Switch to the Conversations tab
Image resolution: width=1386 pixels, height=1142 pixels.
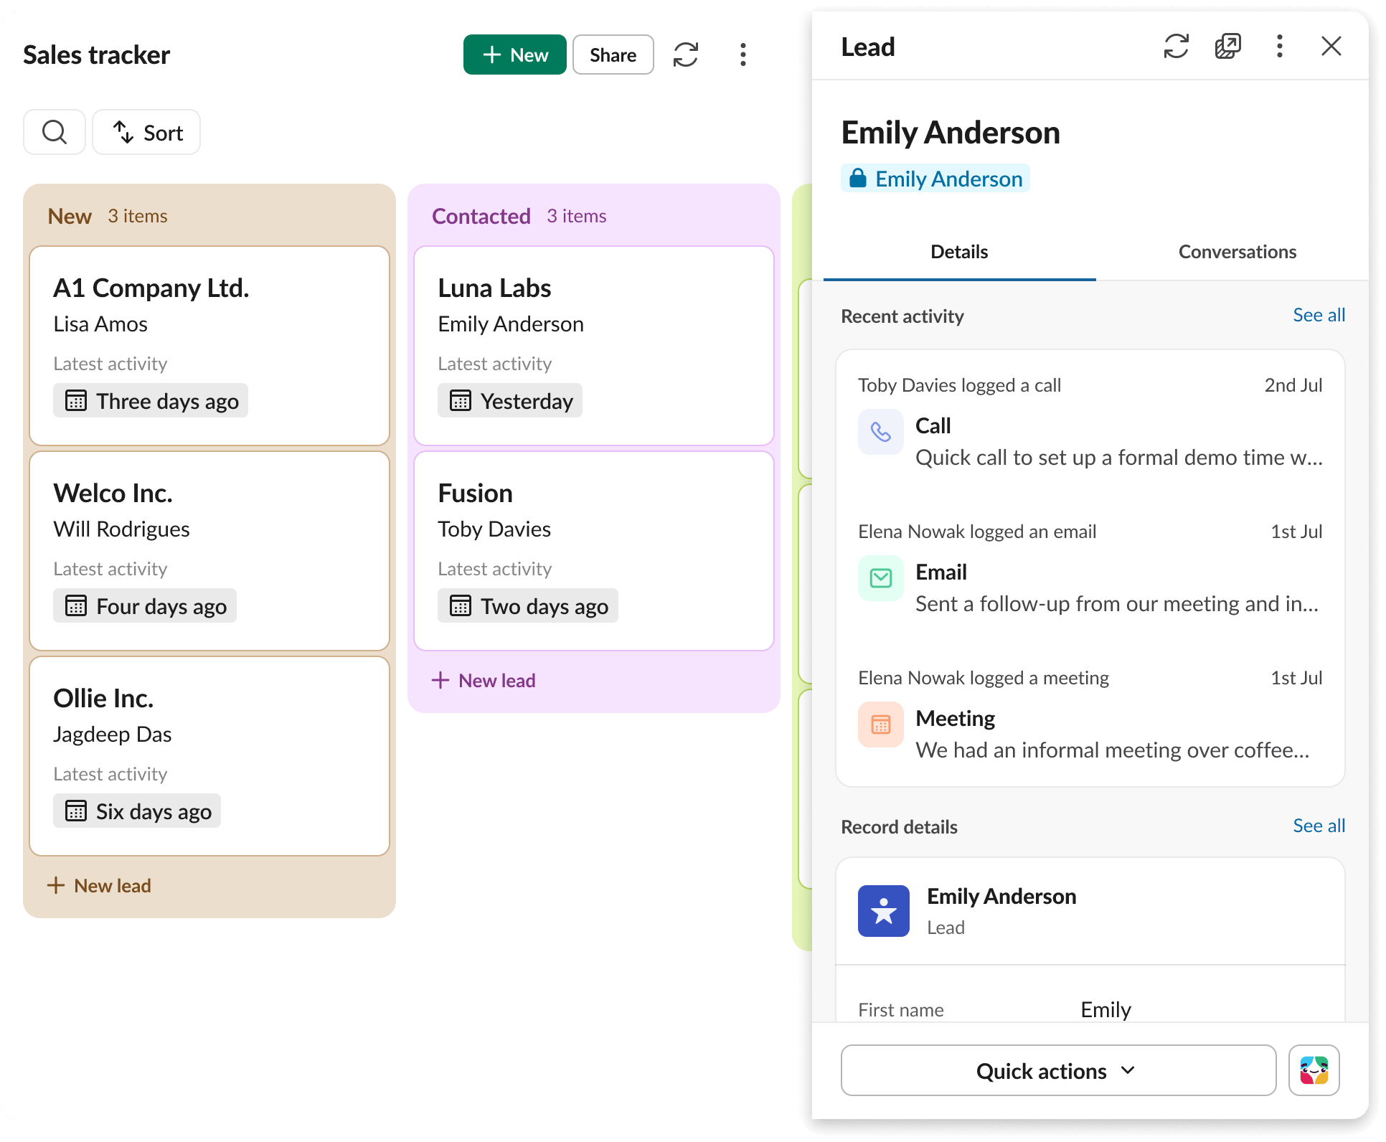click(1237, 252)
